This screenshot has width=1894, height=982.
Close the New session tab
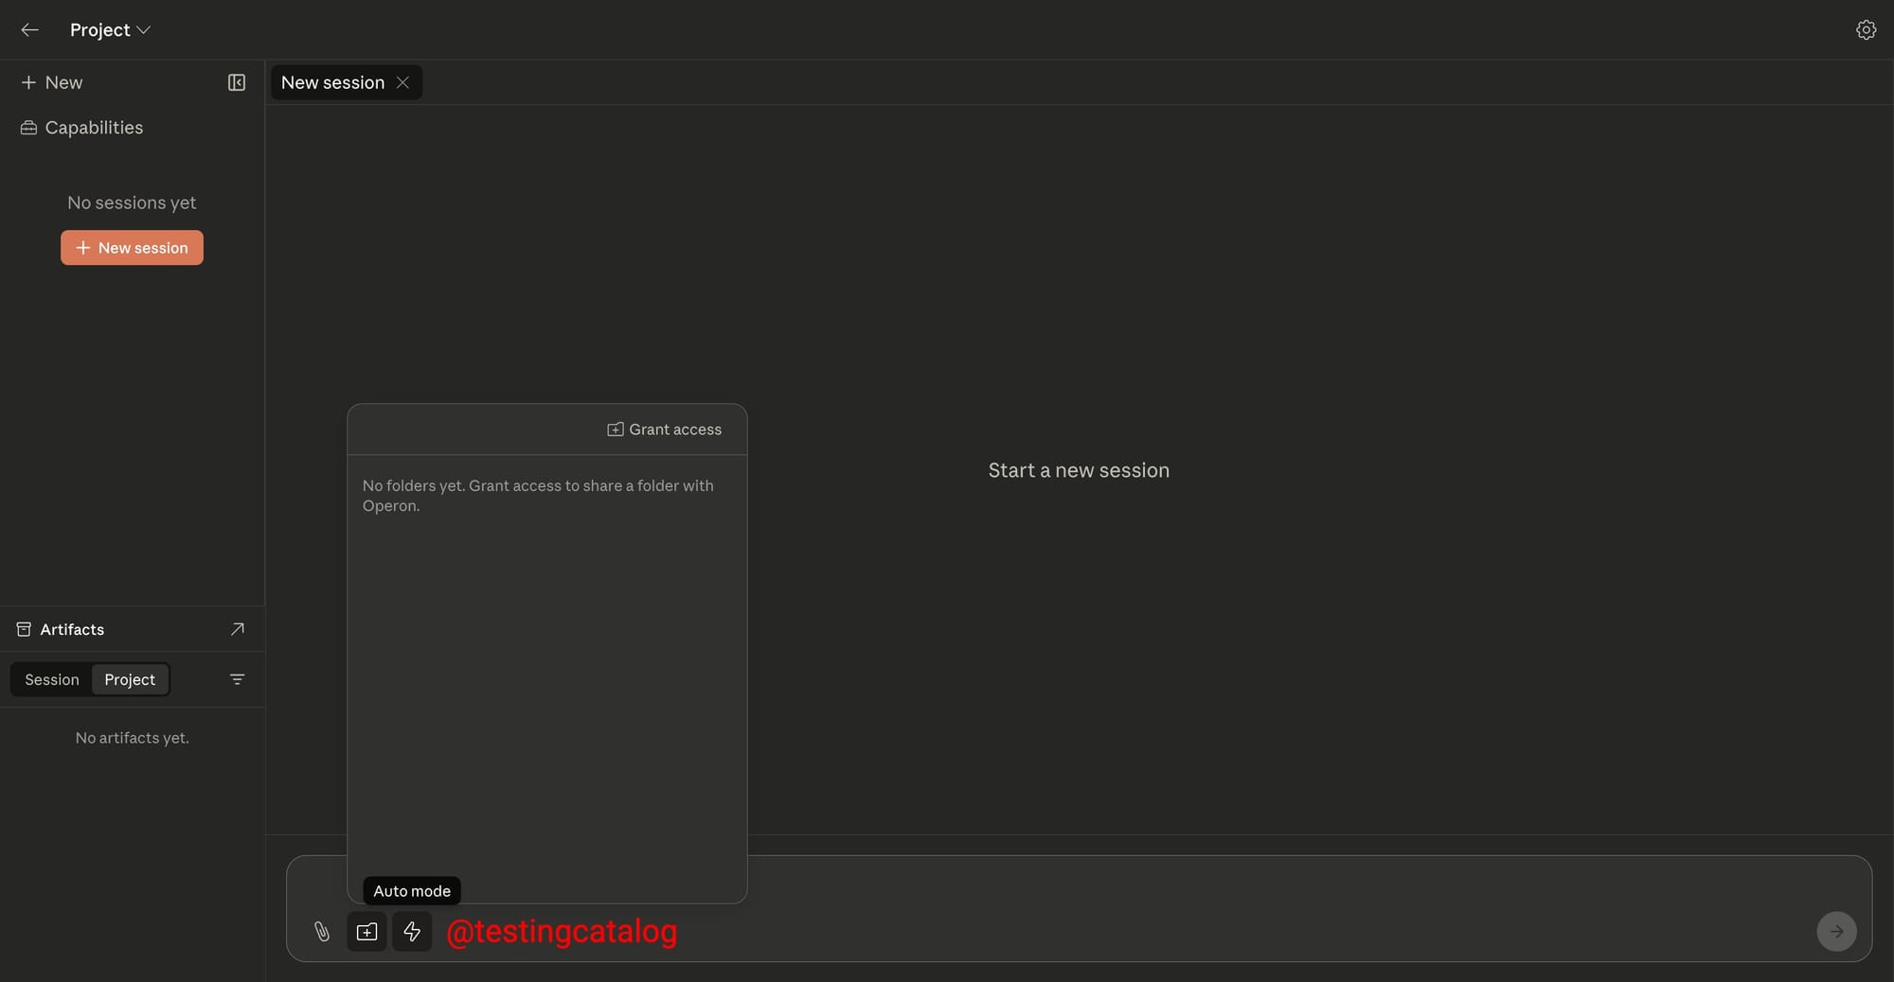402,83
